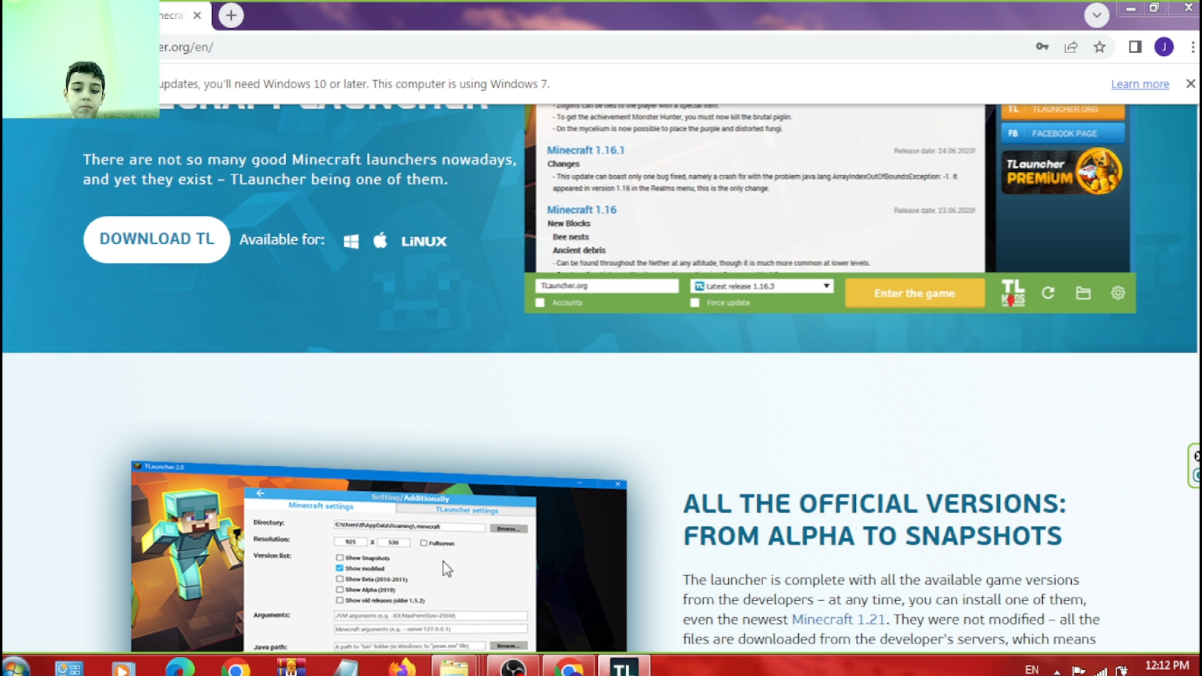Image resolution: width=1202 pixels, height=676 pixels.
Task: Open a new browser tab
Action: [231, 15]
